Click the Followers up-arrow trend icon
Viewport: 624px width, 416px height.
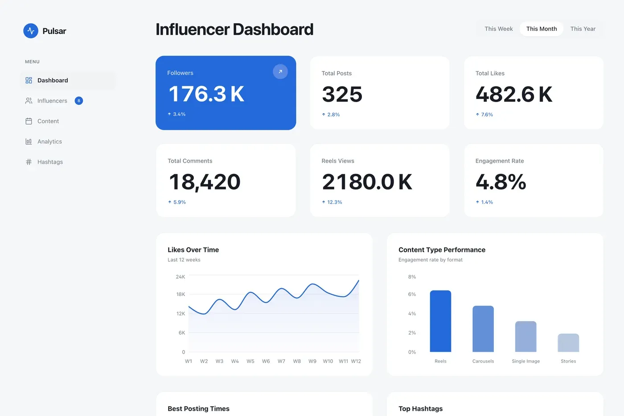169,114
